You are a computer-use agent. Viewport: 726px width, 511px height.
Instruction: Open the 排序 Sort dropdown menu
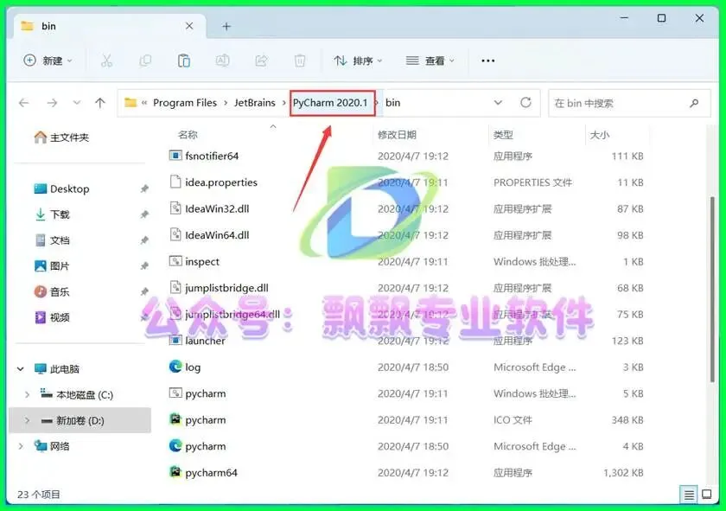click(358, 61)
